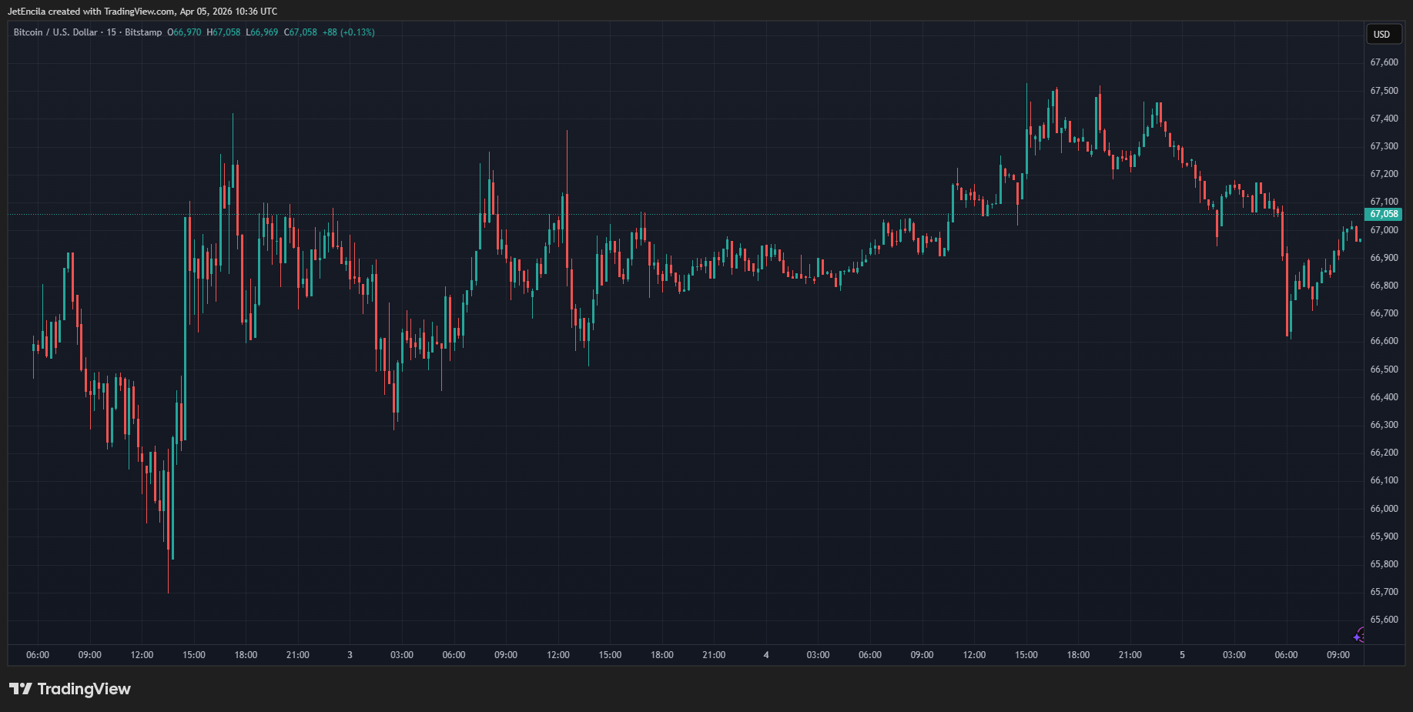This screenshot has width=1413, height=712.
Task: Click day 5 marker on time axis
Action: click(1182, 655)
